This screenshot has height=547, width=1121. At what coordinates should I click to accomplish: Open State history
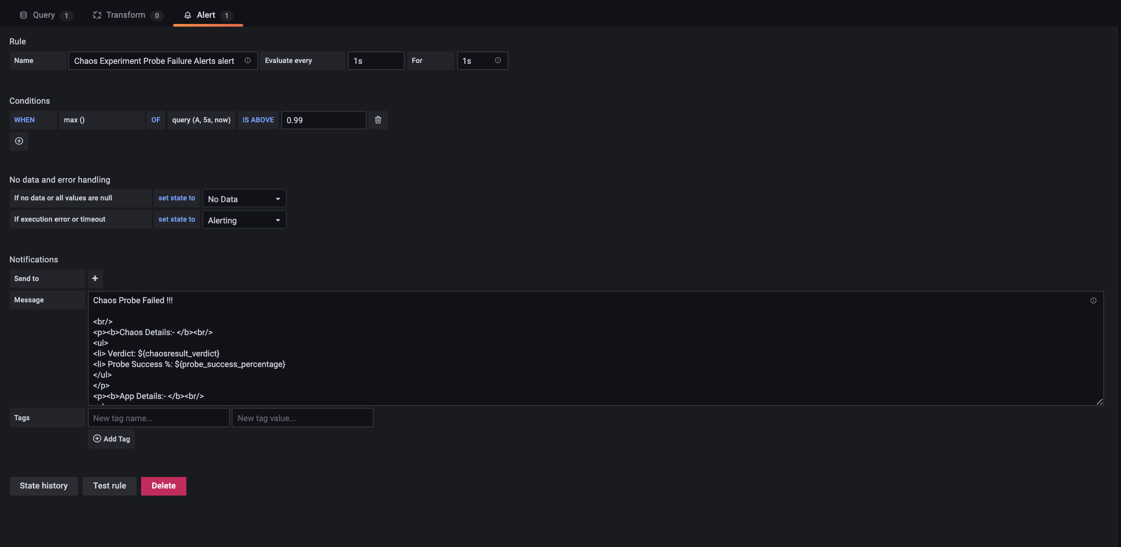coord(43,486)
